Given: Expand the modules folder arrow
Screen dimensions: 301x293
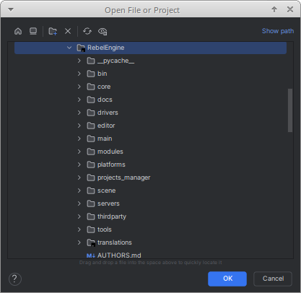Looking at the screenshot, I should pos(79,152).
